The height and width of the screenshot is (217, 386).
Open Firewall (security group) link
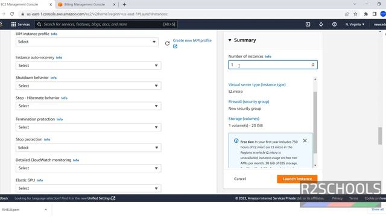tap(248, 102)
